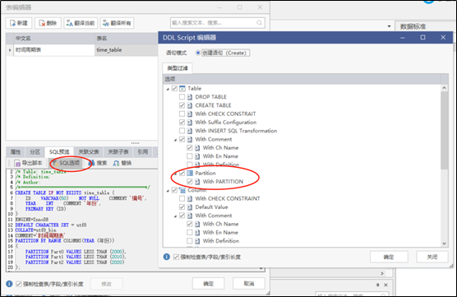
Task: Switch to the 关联父表 tab
Action: [x=89, y=151]
